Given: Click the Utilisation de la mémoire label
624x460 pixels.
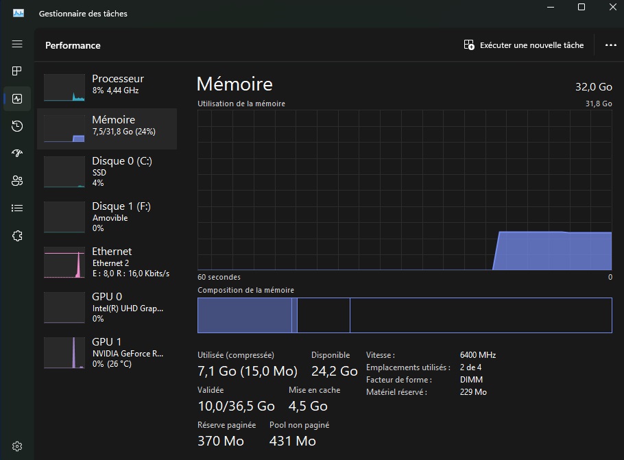Looking at the screenshot, I should coord(241,104).
